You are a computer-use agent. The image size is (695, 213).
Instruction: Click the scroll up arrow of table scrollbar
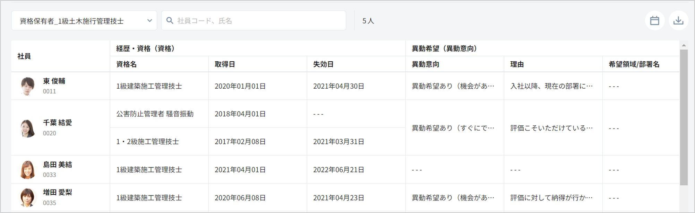pyautogui.click(x=684, y=45)
